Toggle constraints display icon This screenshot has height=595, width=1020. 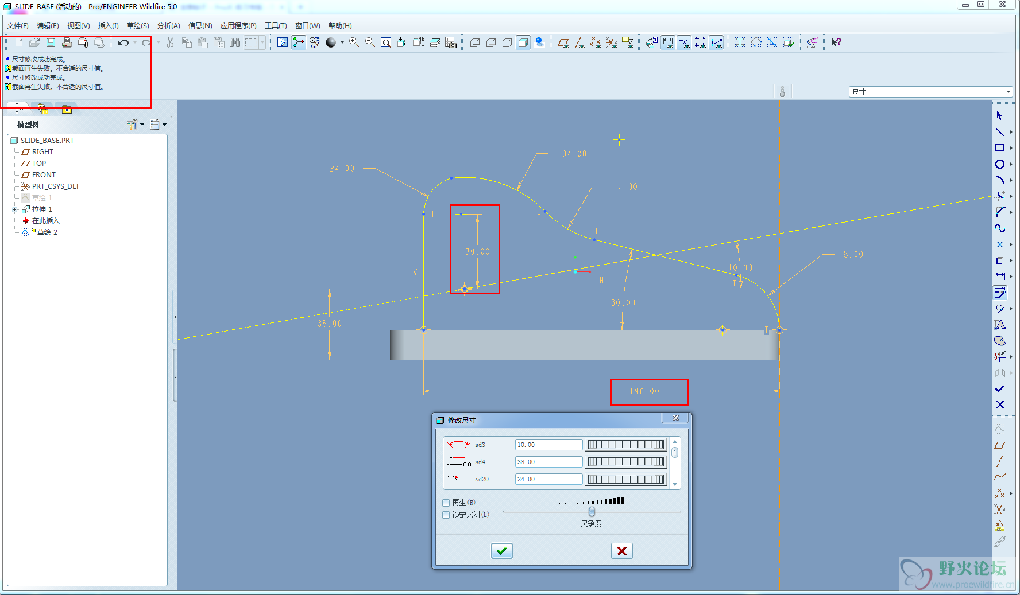click(684, 42)
